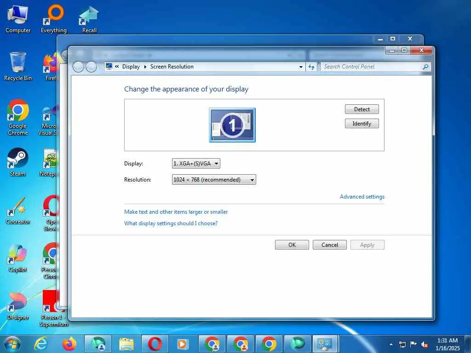The width and height of the screenshot is (471, 353).
Task: Click the muted volume tray icon
Action: coord(425,344)
